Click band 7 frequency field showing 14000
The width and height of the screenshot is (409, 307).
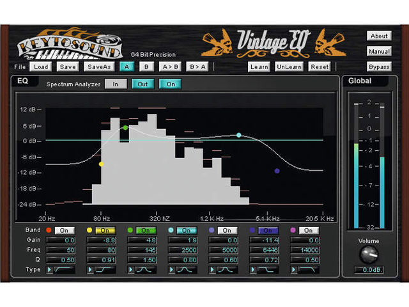point(305,250)
